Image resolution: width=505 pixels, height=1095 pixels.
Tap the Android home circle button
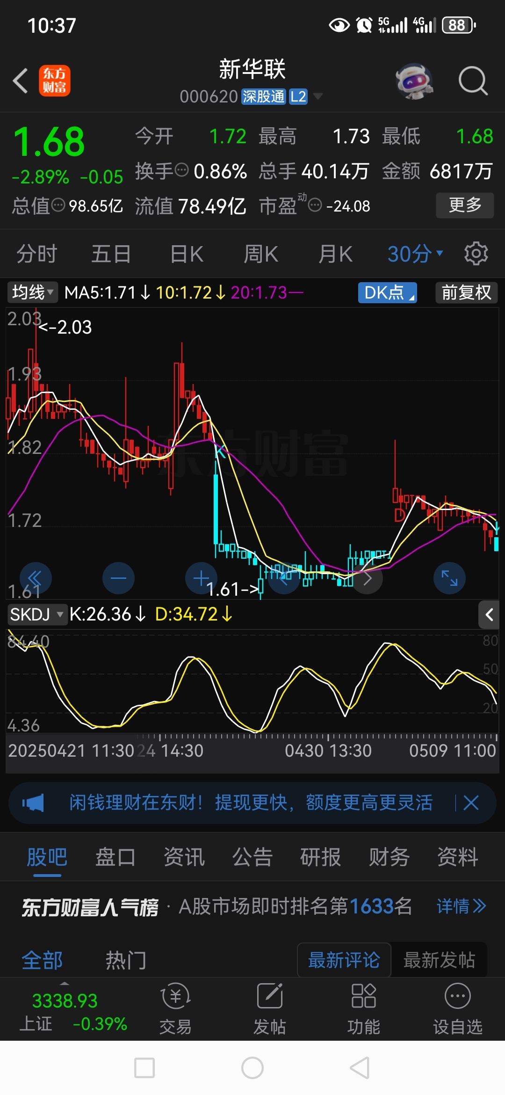[252, 1068]
